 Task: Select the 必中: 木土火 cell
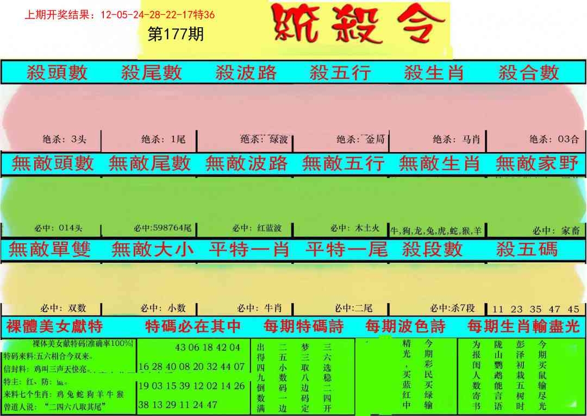(355, 228)
